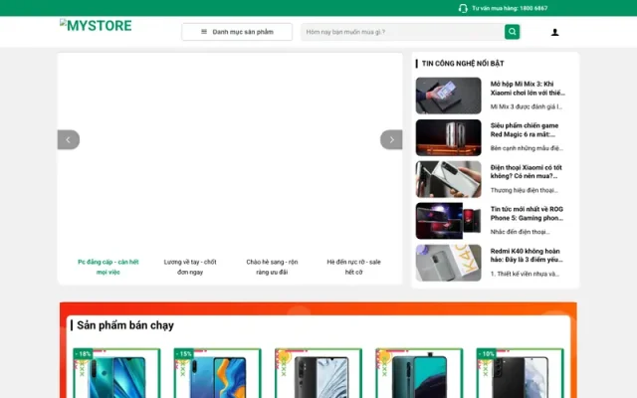Viewport: 637px width, 398px height.
Task: Click summary text 'Nhắc đến điện thoại...'
Action: click(x=520, y=232)
